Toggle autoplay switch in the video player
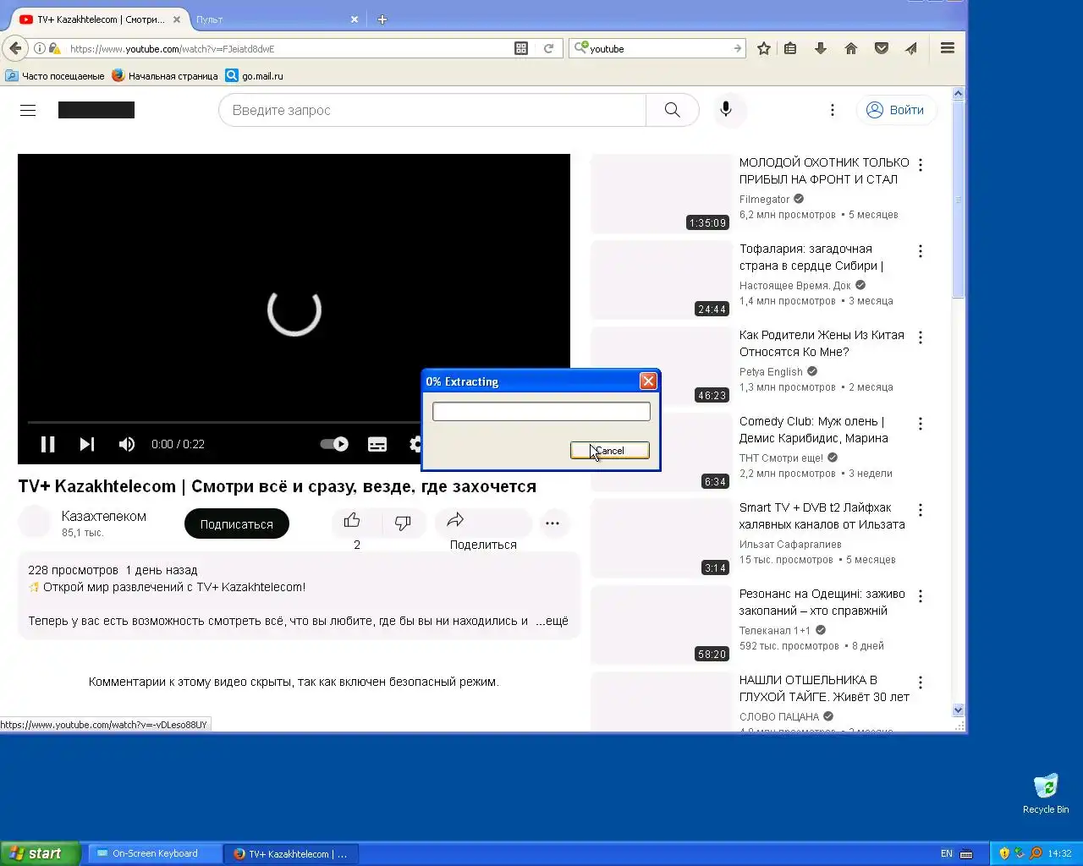The height and width of the screenshot is (866, 1083). (334, 444)
